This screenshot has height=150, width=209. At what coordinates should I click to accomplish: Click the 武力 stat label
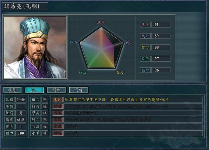[145, 36]
